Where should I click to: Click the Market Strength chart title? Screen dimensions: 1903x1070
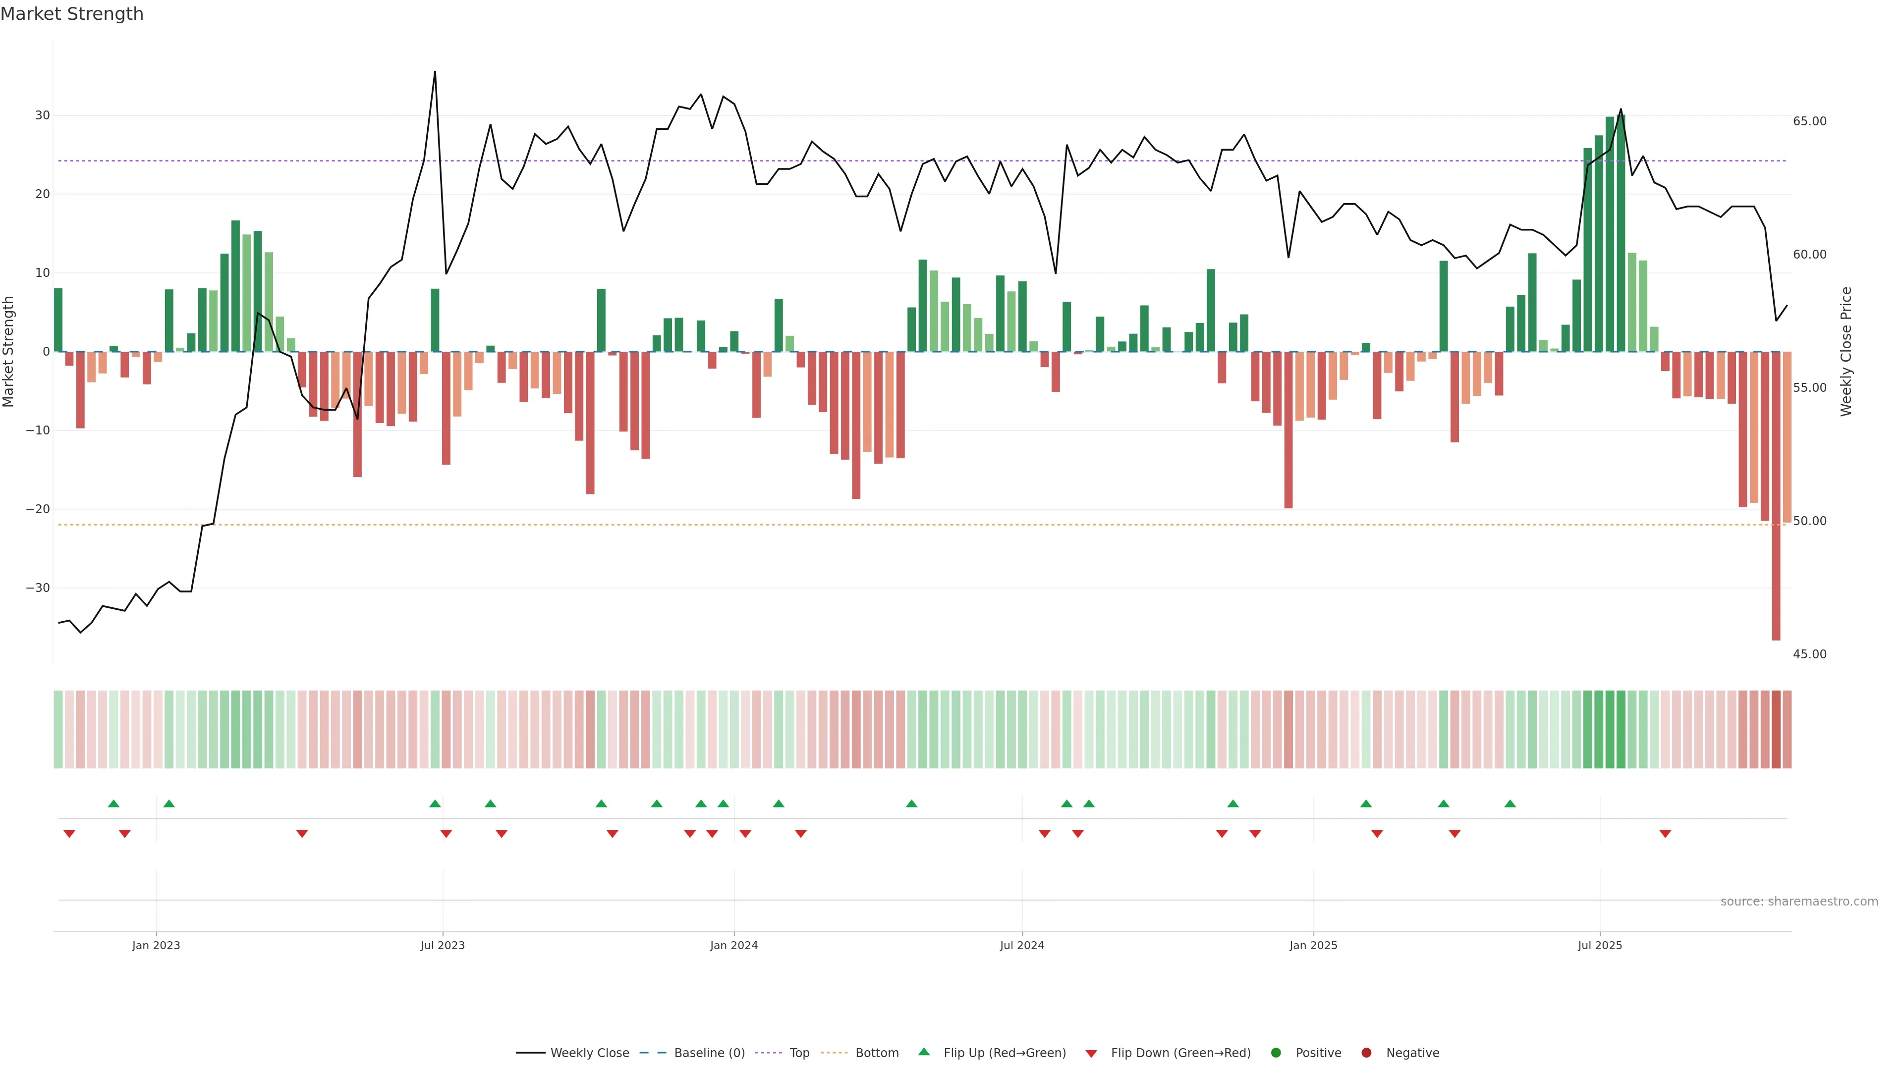pyautogui.click(x=72, y=14)
